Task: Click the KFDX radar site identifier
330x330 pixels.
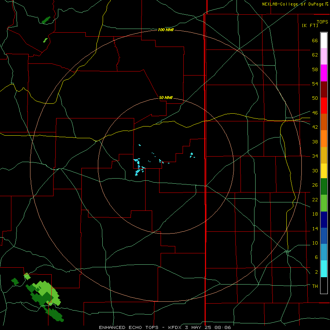Action: coord(175,327)
